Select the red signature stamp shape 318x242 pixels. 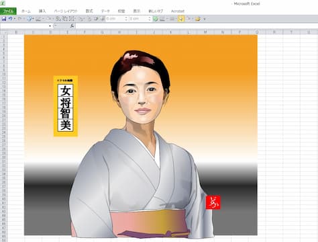tap(213, 202)
